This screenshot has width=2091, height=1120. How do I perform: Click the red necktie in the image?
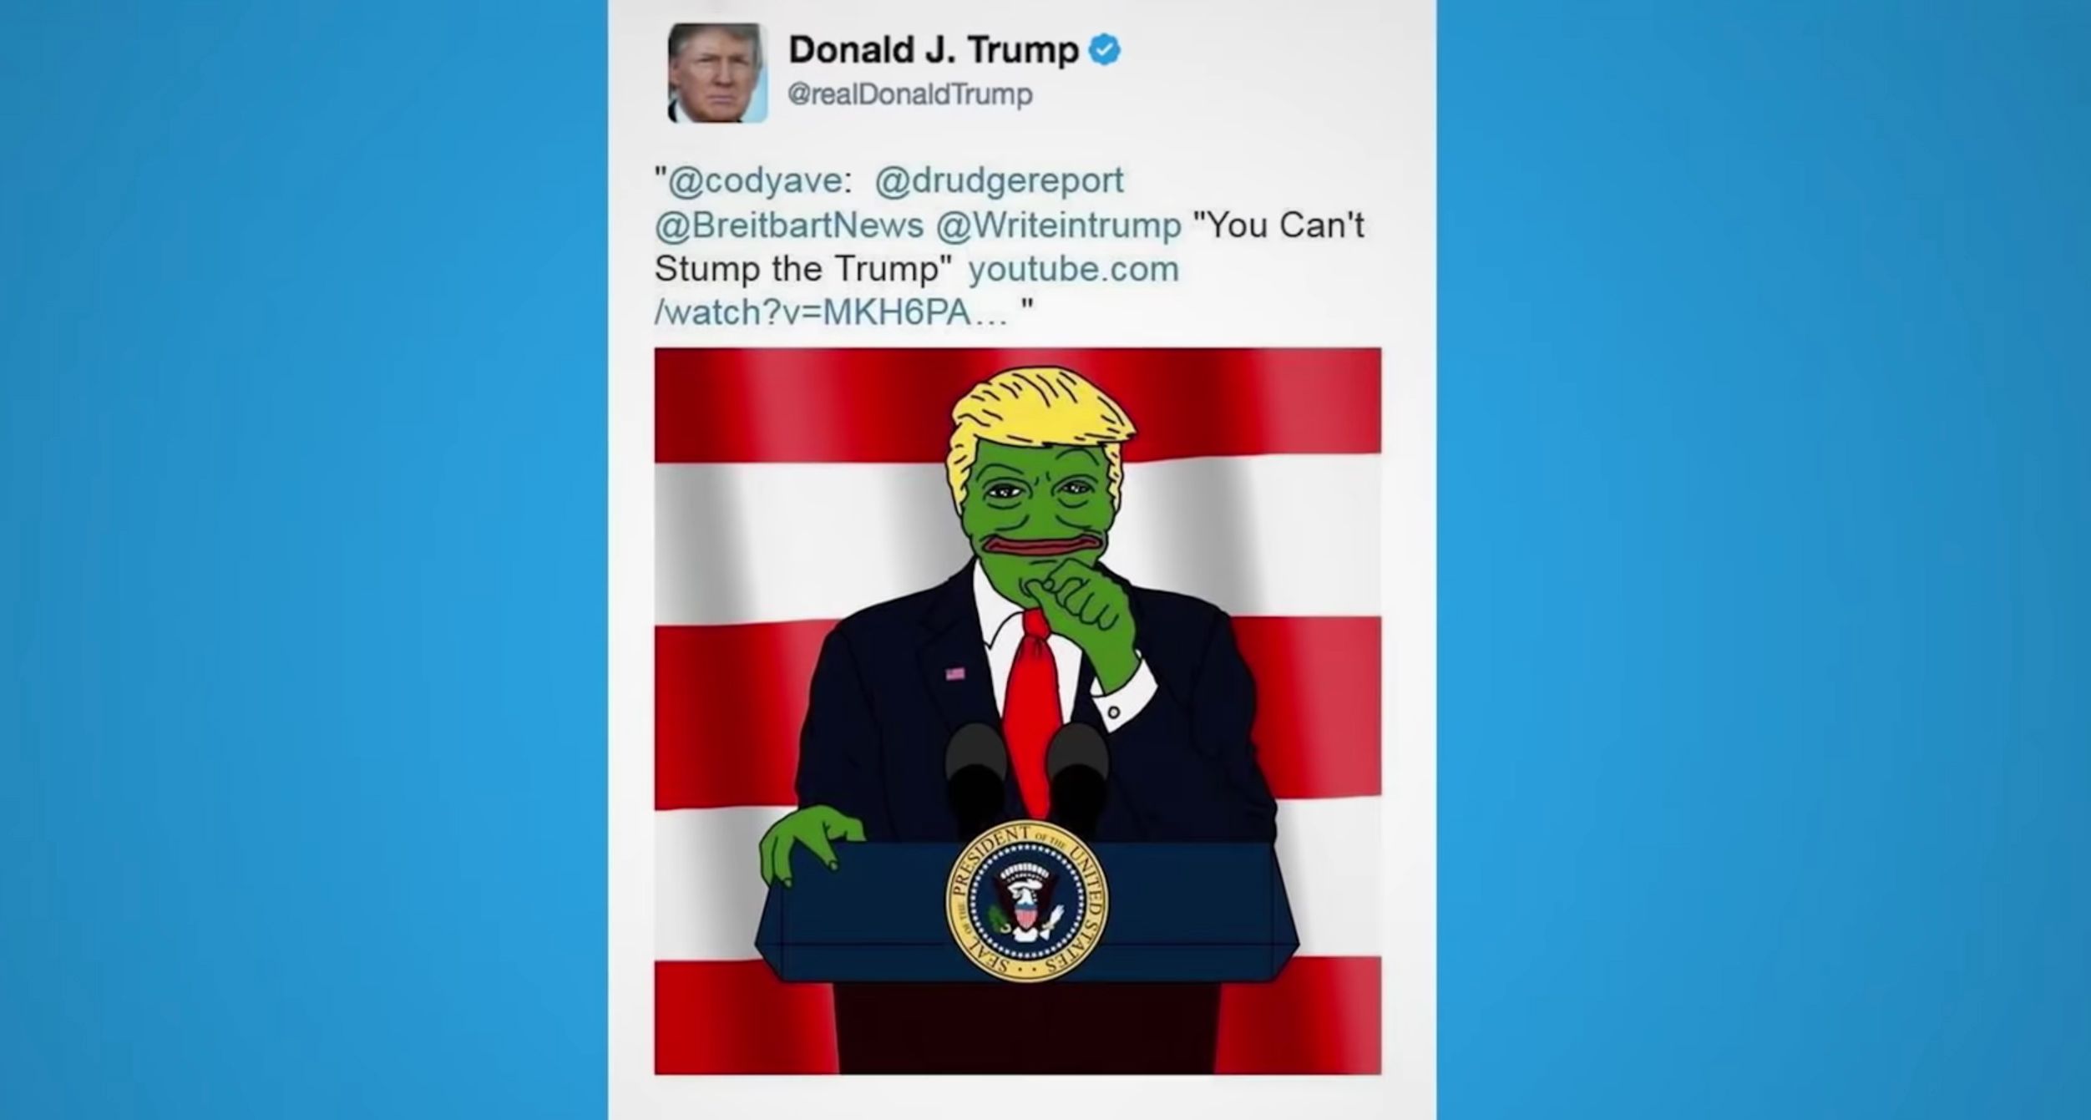pos(1033,710)
